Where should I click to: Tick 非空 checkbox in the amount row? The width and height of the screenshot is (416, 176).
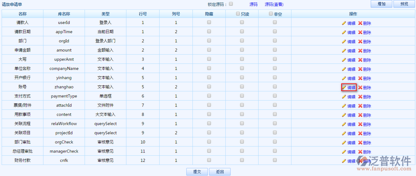[x=275, y=50]
